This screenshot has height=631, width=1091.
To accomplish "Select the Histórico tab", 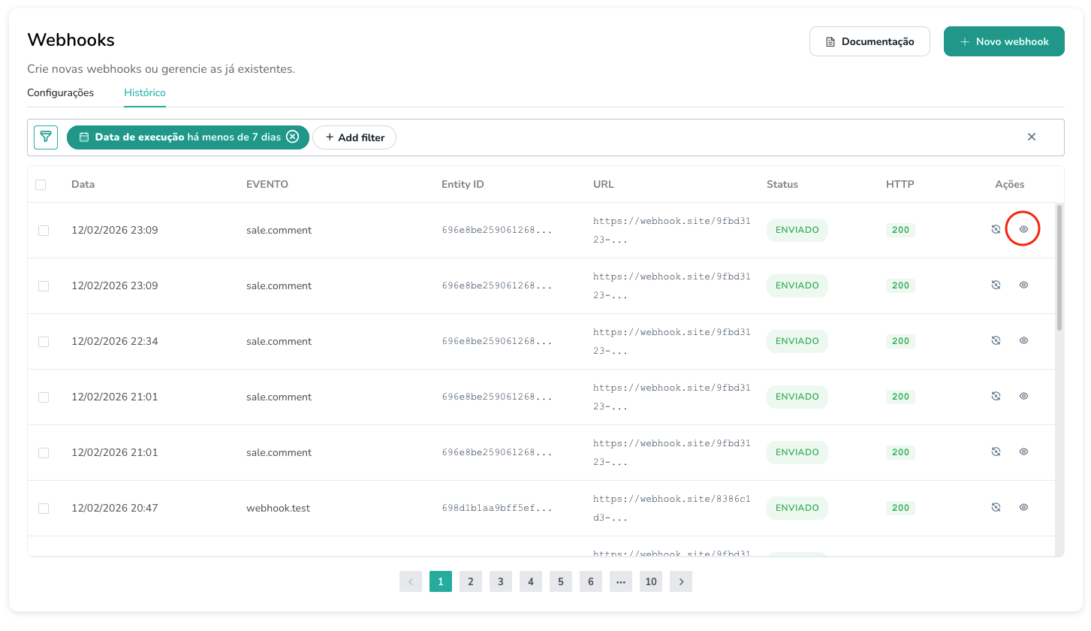I will pos(144,92).
